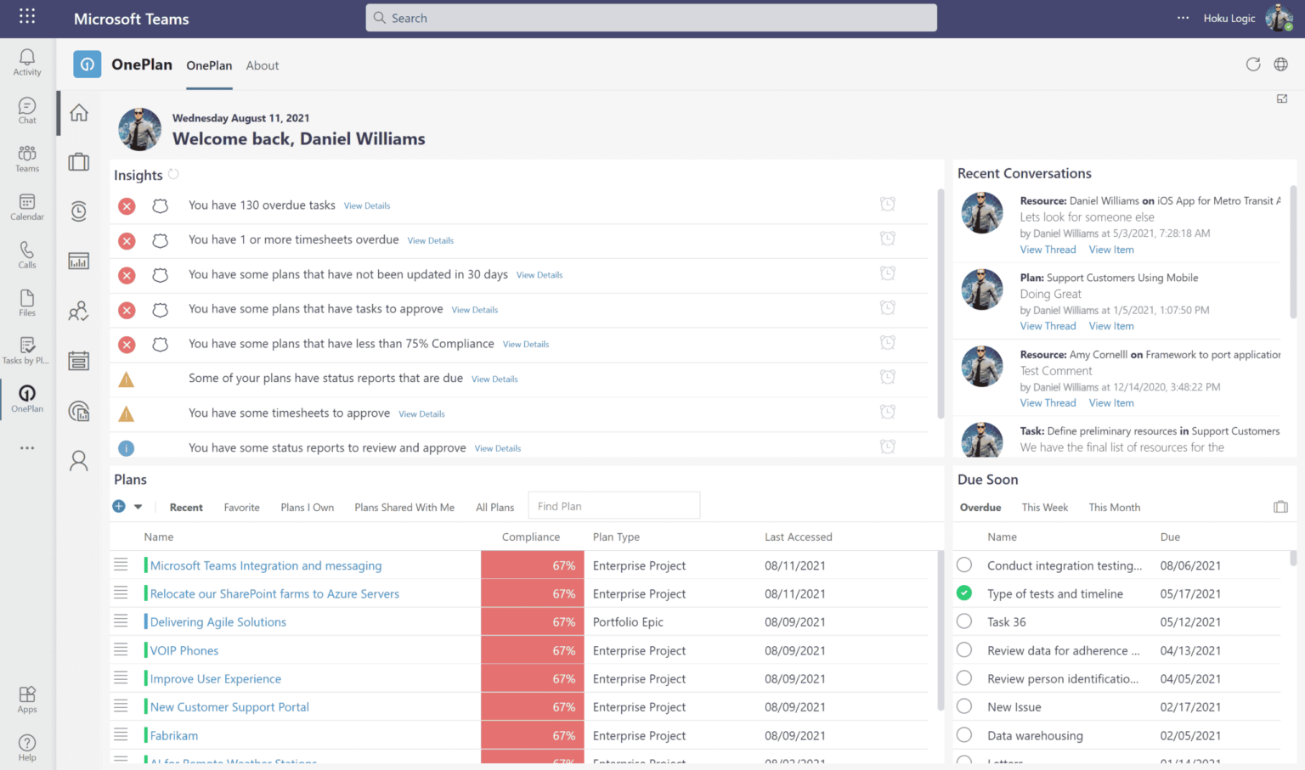Show Plans Shared With Me
This screenshot has height=770, width=1305.
[x=404, y=508]
